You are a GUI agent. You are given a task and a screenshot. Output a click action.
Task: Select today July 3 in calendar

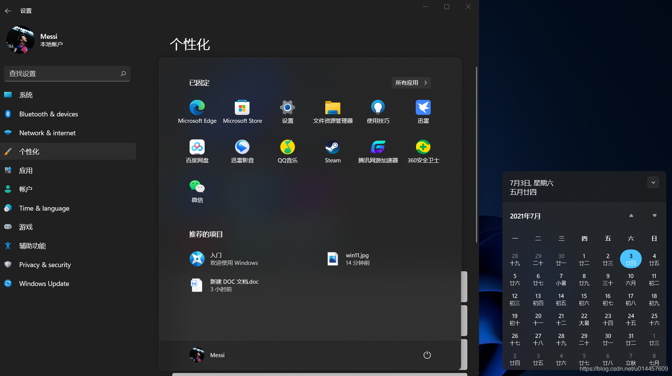(631, 259)
